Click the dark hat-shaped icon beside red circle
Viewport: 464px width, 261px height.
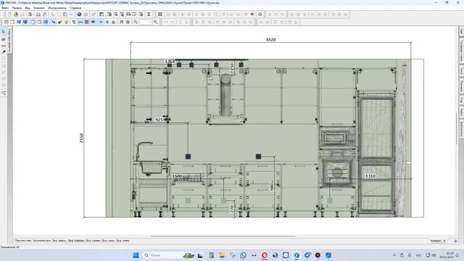[x=252, y=14]
